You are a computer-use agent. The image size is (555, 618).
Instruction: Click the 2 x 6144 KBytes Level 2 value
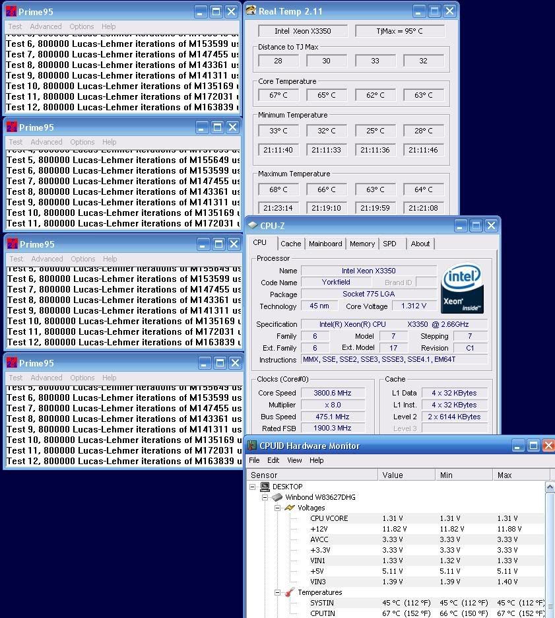pos(454,417)
